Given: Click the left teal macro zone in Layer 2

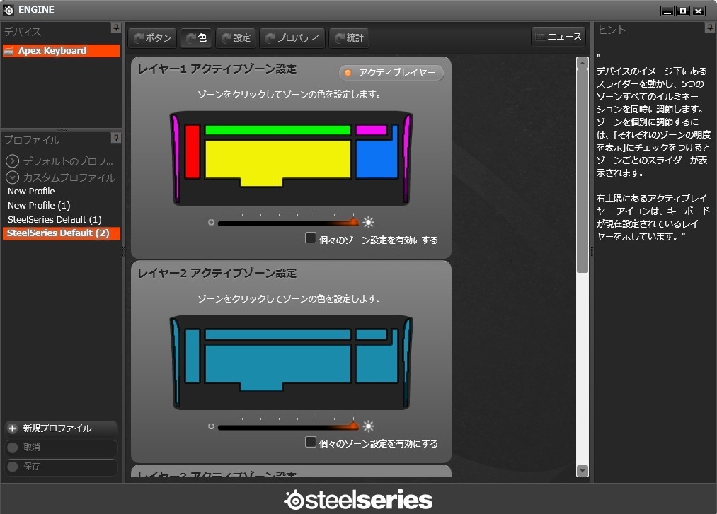Looking at the screenshot, I should point(193,356).
